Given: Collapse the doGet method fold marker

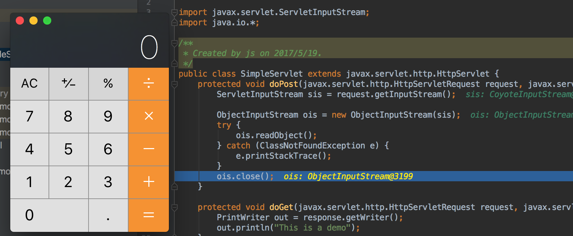Looking at the screenshot, I should tap(174, 208).
